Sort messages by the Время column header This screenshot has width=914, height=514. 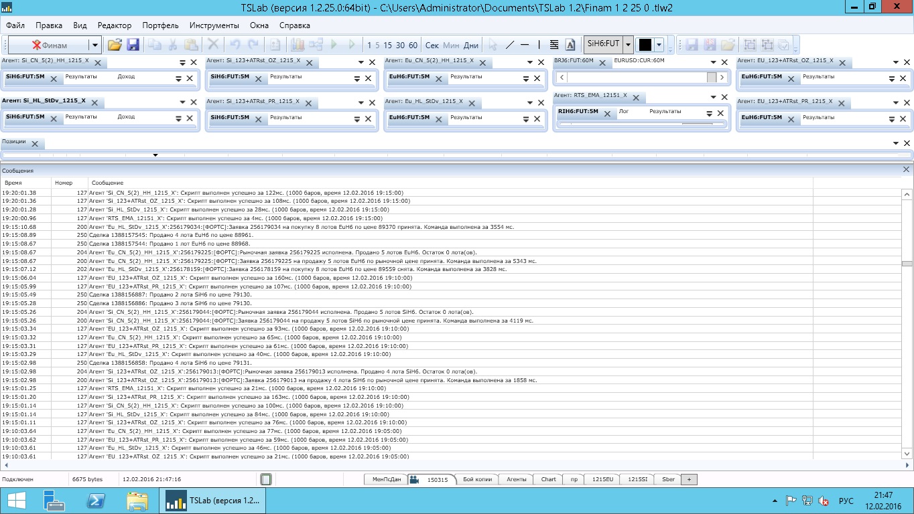(27, 183)
